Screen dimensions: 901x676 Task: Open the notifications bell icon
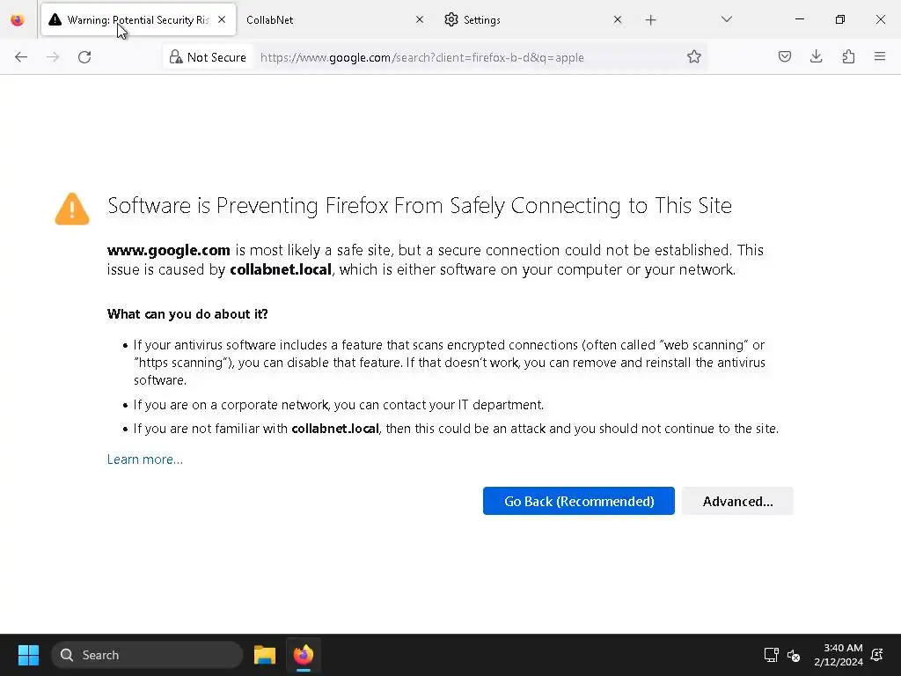pyautogui.click(x=877, y=655)
